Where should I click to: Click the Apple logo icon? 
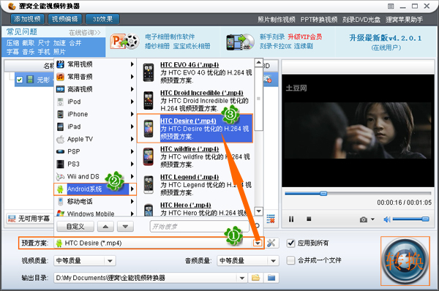tap(60, 139)
